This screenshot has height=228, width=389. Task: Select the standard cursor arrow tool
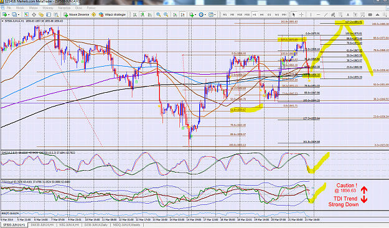coord(294,15)
